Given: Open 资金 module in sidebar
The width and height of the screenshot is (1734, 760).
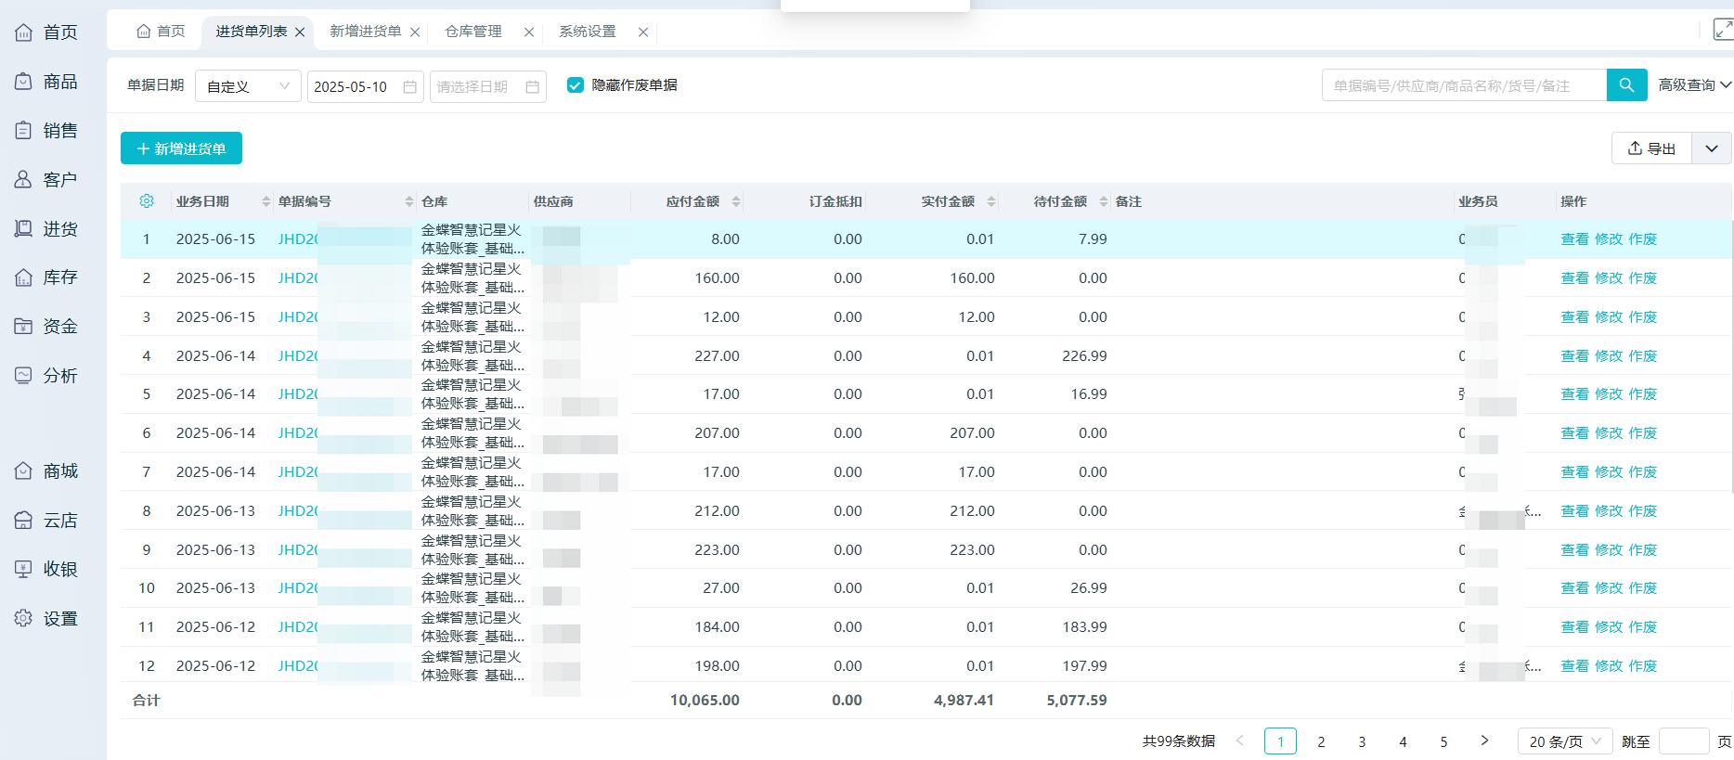Looking at the screenshot, I should pos(46,327).
